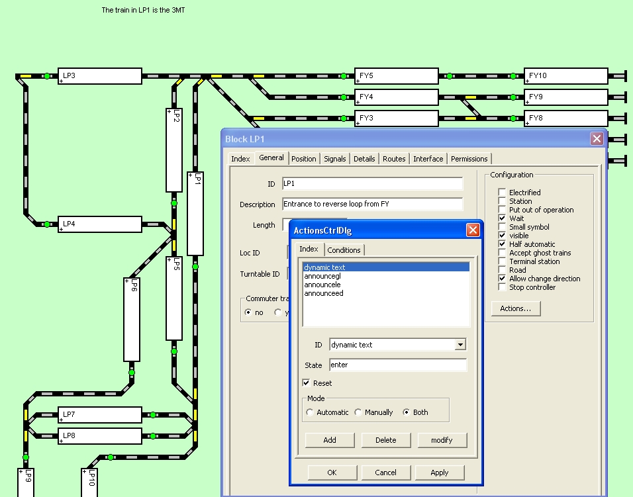This screenshot has width=633, height=497.
Task: Uncheck the Reset checkbox
Action: tap(307, 383)
